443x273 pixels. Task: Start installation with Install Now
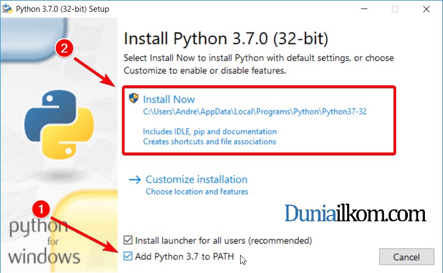[169, 99]
